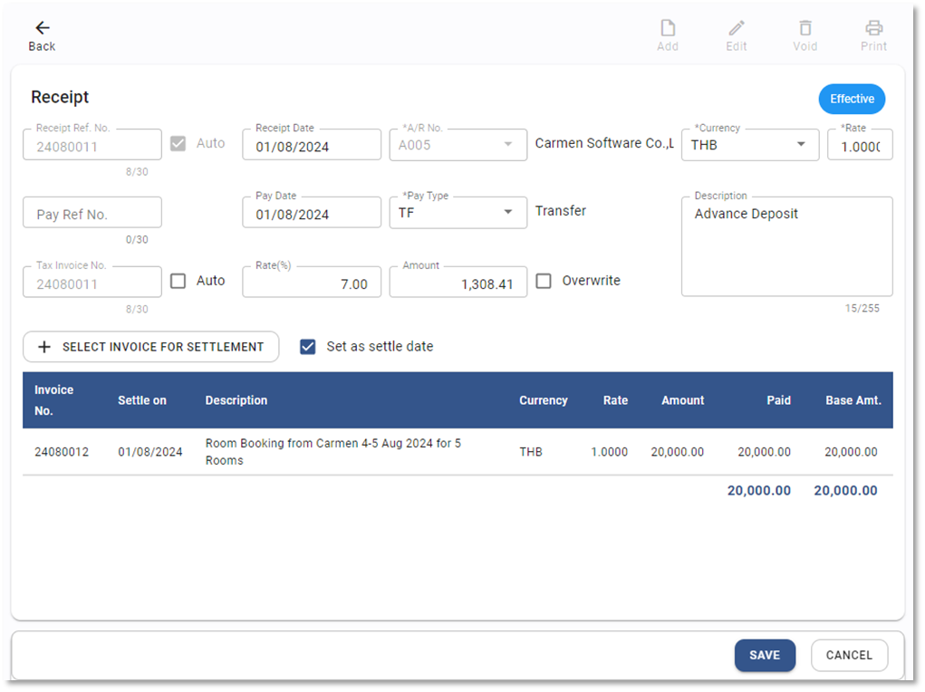Screen dimensions: 925x692
Task: Expand the Currency THB dropdown
Action: [801, 144]
